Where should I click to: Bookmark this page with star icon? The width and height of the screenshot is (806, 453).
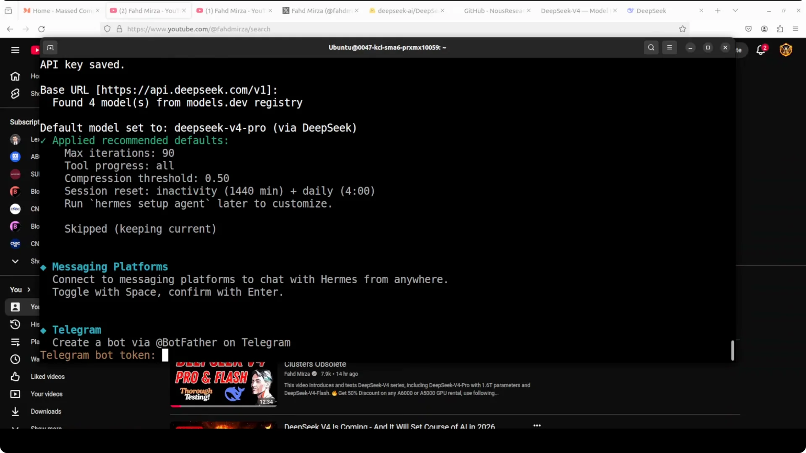pyautogui.click(x=683, y=29)
